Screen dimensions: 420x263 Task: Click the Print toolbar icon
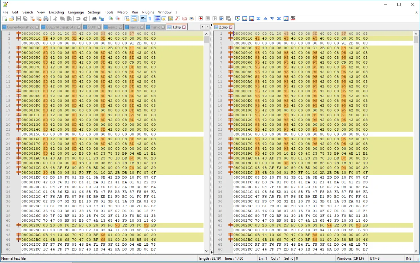[46, 19]
